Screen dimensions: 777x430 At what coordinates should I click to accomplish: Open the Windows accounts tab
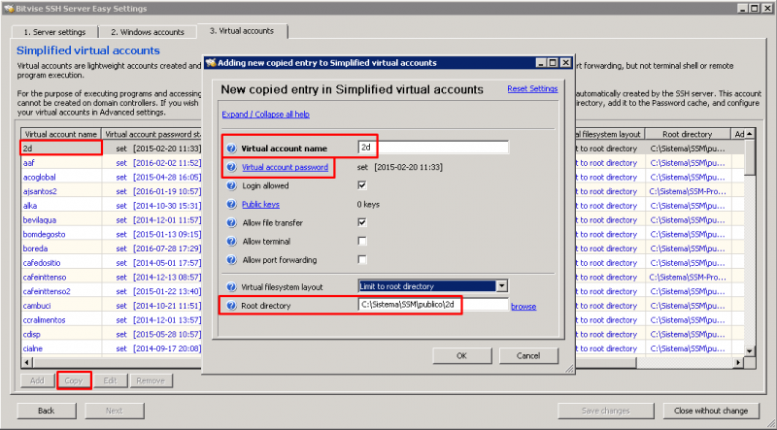[148, 32]
